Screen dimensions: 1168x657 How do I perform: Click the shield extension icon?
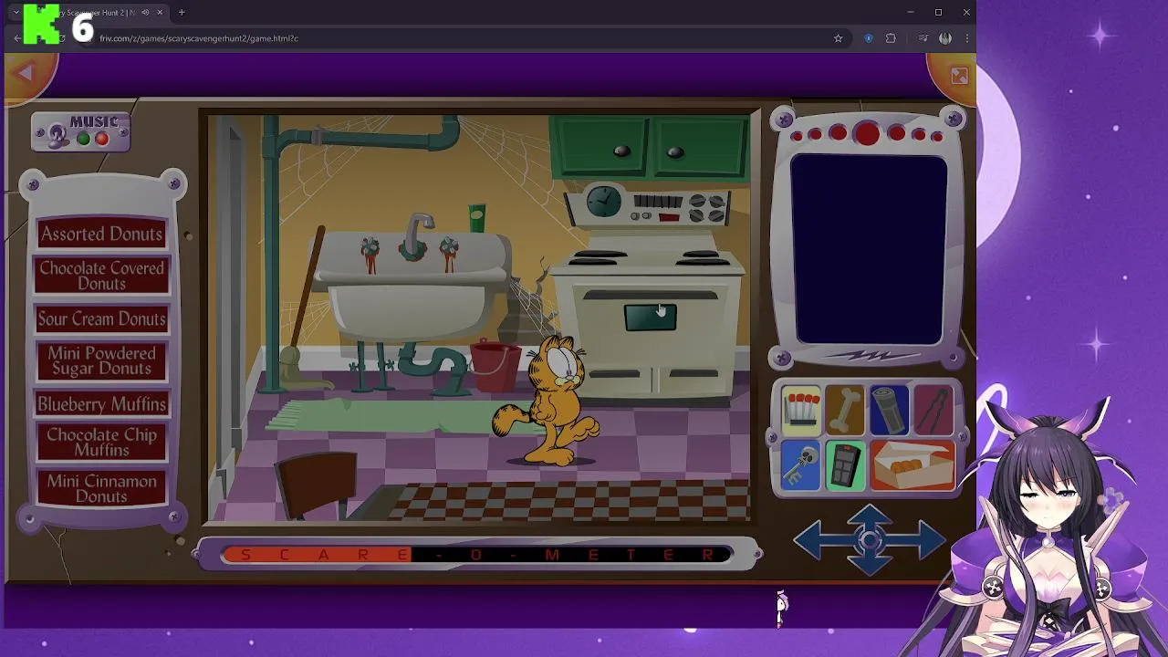point(868,38)
